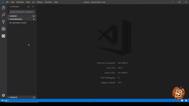Click the warnings count in status bar
The width and height of the screenshot is (189, 106).
[7, 100]
